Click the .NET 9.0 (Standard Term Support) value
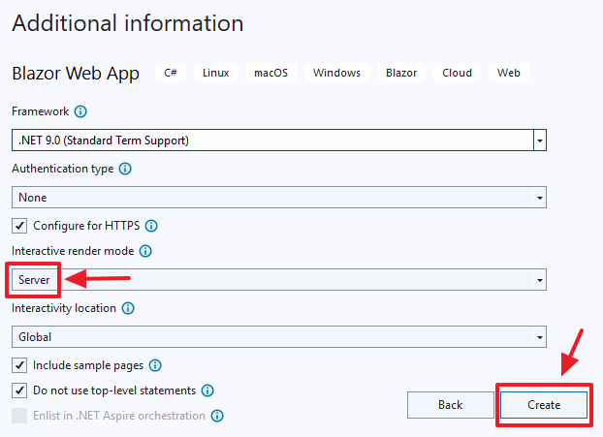603x437 pixels. point(104,140)
